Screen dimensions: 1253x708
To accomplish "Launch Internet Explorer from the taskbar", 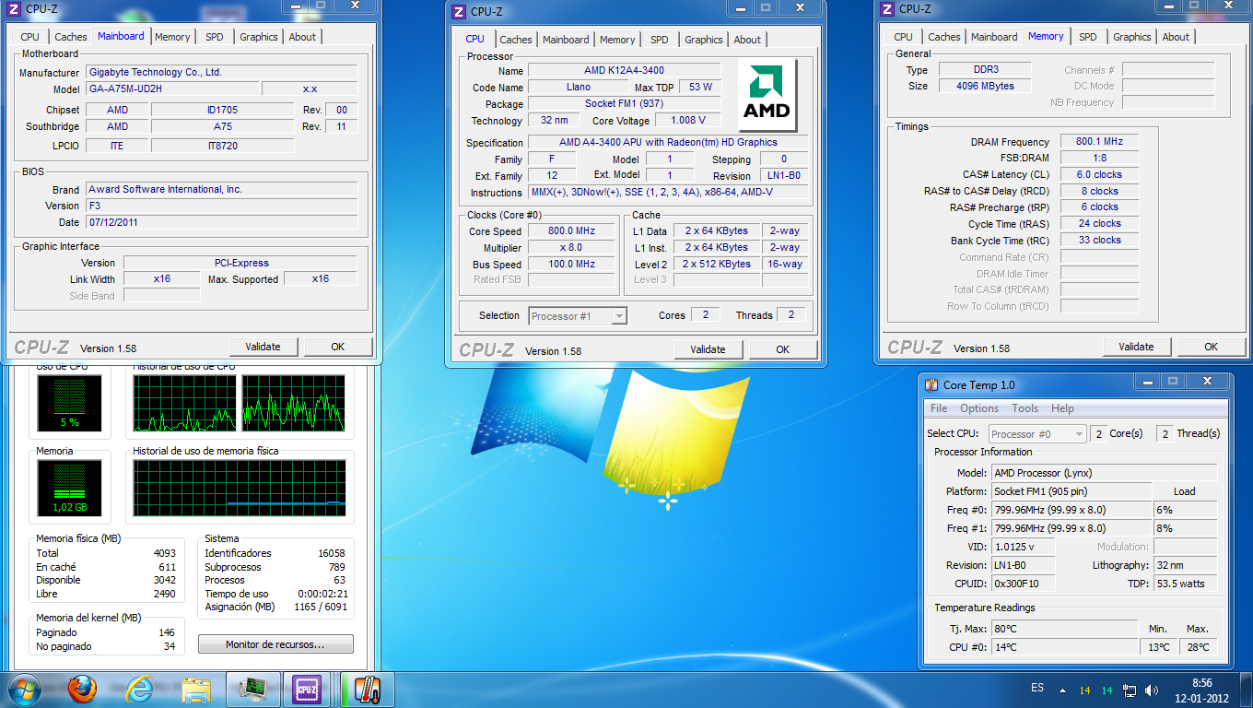I will click(139, 689).
